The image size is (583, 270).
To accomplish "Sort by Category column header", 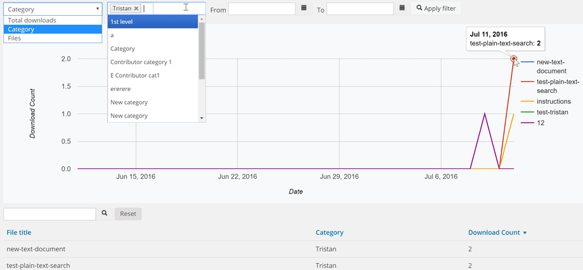I will 330,233.
